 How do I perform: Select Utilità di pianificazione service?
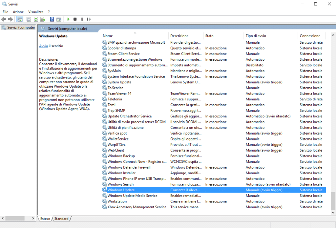[x=214, y=128]
